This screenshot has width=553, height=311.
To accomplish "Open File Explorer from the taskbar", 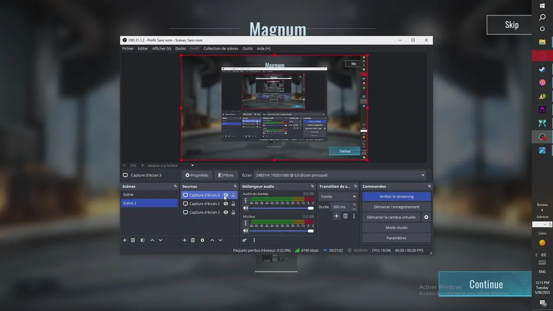I will click(x=542, y=42).
